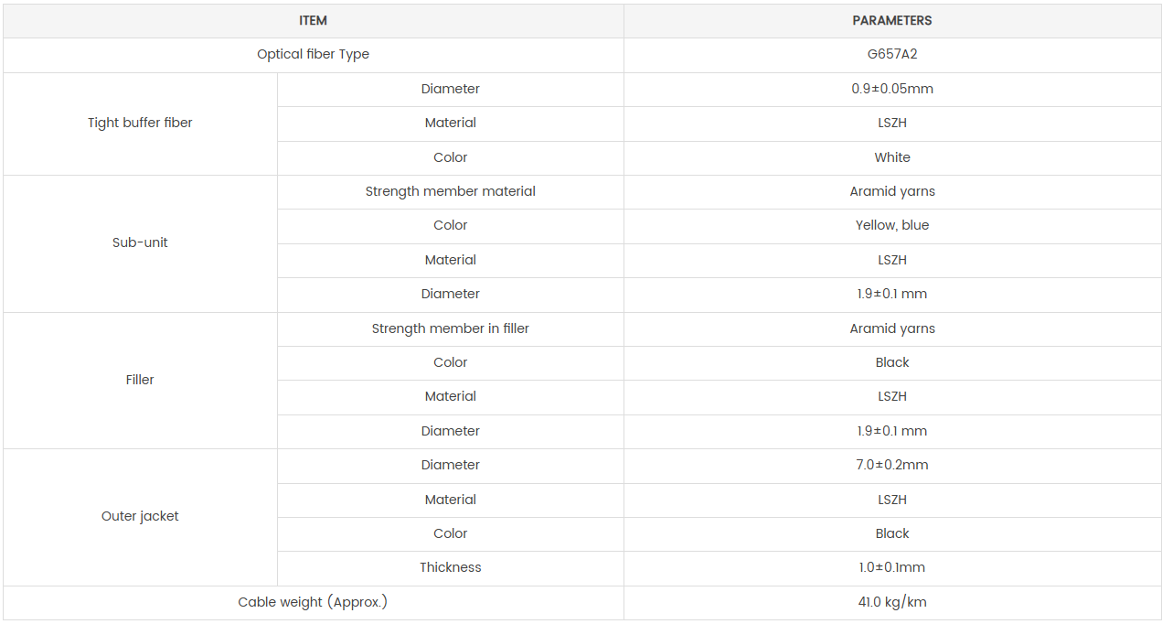The height and width of the screenshot is (624, 1162).
Task: Click the 0.9±0.05mm diameter value
Action: pos(891,89)
